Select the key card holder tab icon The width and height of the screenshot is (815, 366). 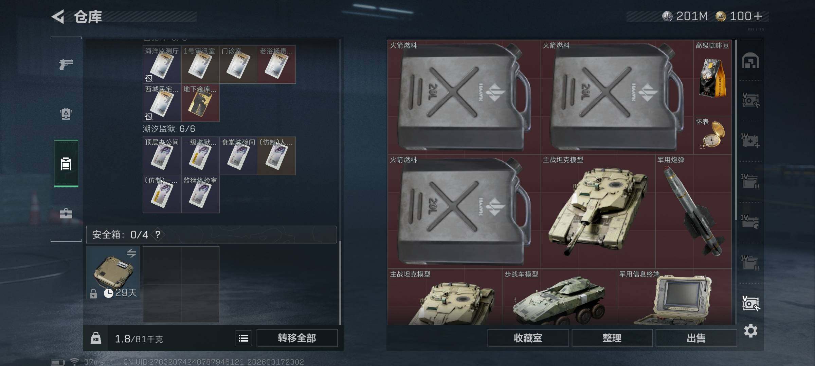click(66, 163)
